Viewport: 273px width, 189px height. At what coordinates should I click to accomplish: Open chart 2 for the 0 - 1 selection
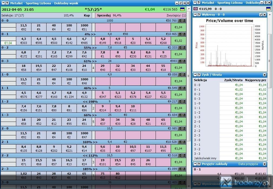click(x=184, y=34)
